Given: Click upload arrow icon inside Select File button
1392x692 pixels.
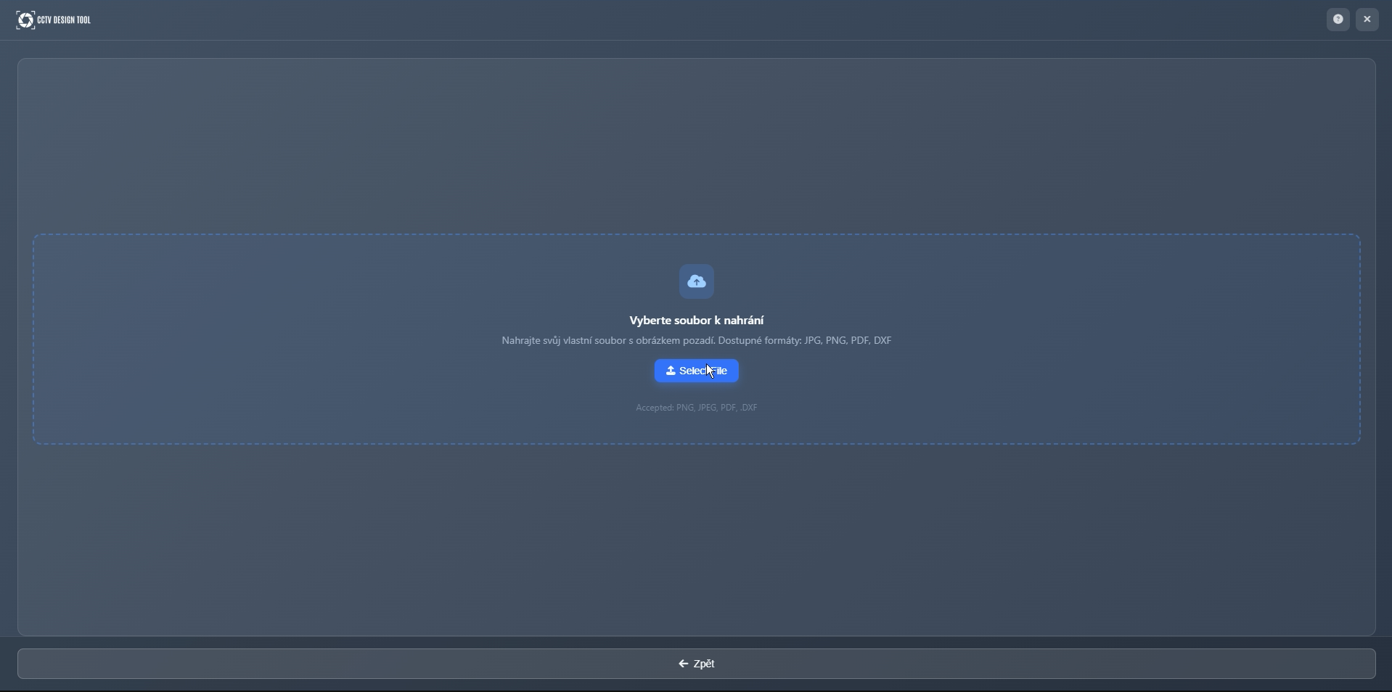Looking at the screenshot, I should (671, 371).
